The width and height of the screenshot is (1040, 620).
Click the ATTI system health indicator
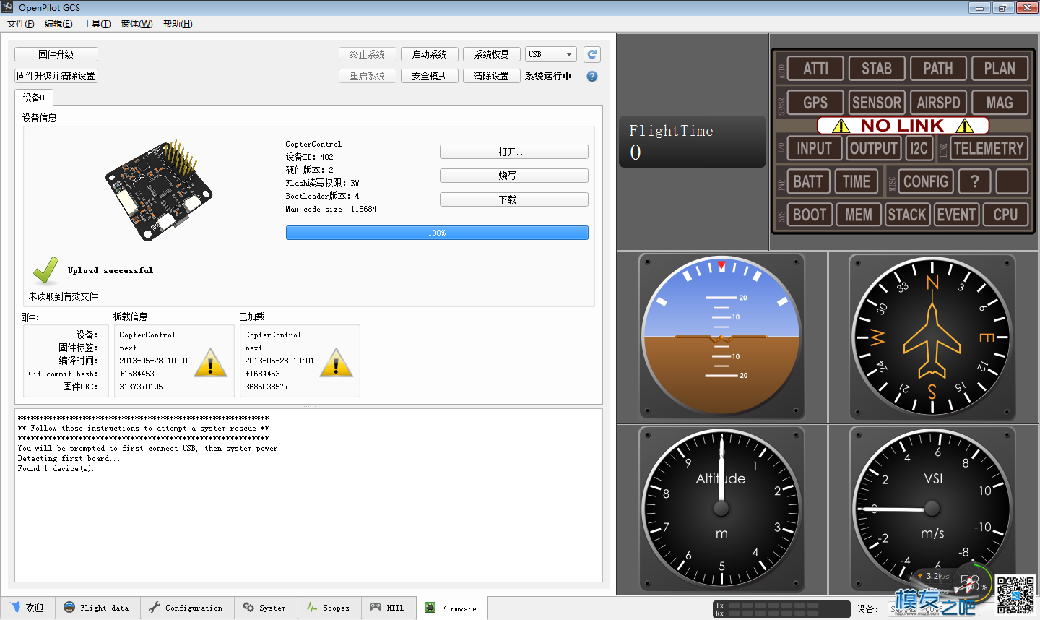click(815, 69)
